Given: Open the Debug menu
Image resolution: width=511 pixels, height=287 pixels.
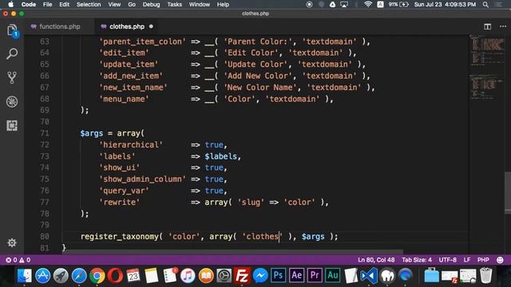Looking at the screenshot, I should [x=151, y=5].
